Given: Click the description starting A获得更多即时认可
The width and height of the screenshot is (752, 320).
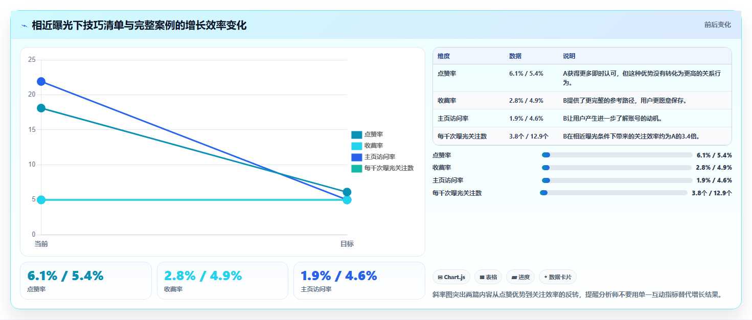Looking at the screenshot, I should click(642, 78).
